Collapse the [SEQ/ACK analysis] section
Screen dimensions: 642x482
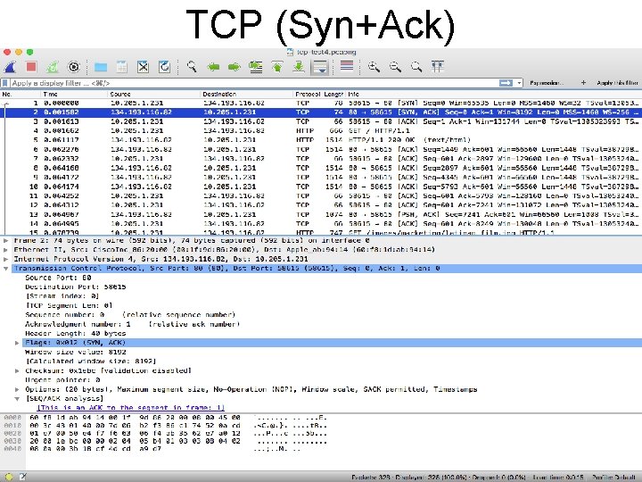[x=17, y=399]
